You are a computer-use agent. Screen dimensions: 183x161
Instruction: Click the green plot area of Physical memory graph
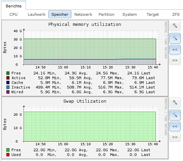89,49
